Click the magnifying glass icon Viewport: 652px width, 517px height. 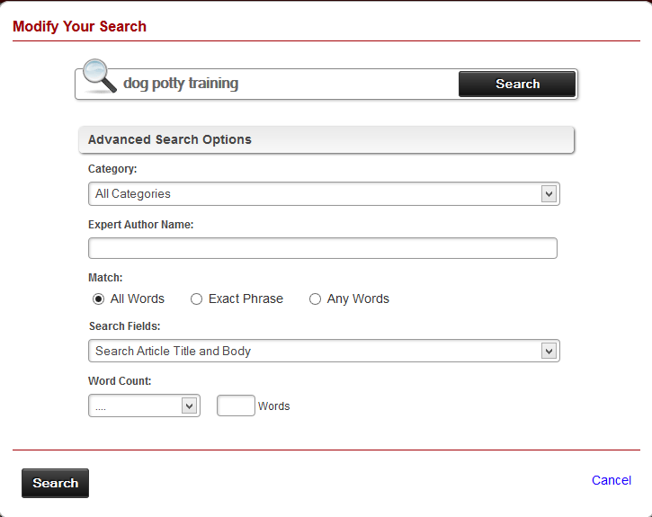point(99,77)
